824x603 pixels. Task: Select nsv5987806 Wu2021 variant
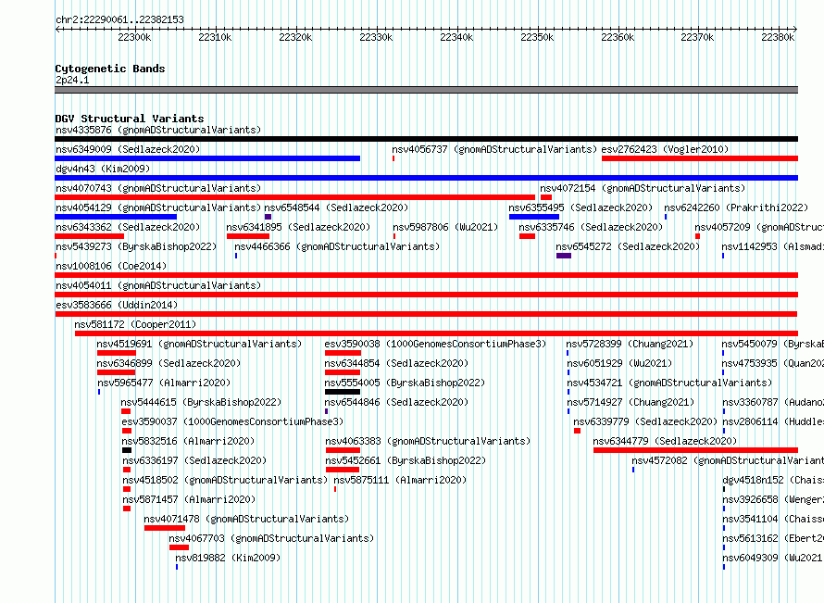445,227
